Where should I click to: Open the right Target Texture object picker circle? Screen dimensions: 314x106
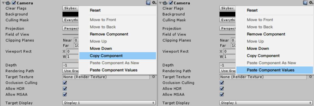click(311, 77)
